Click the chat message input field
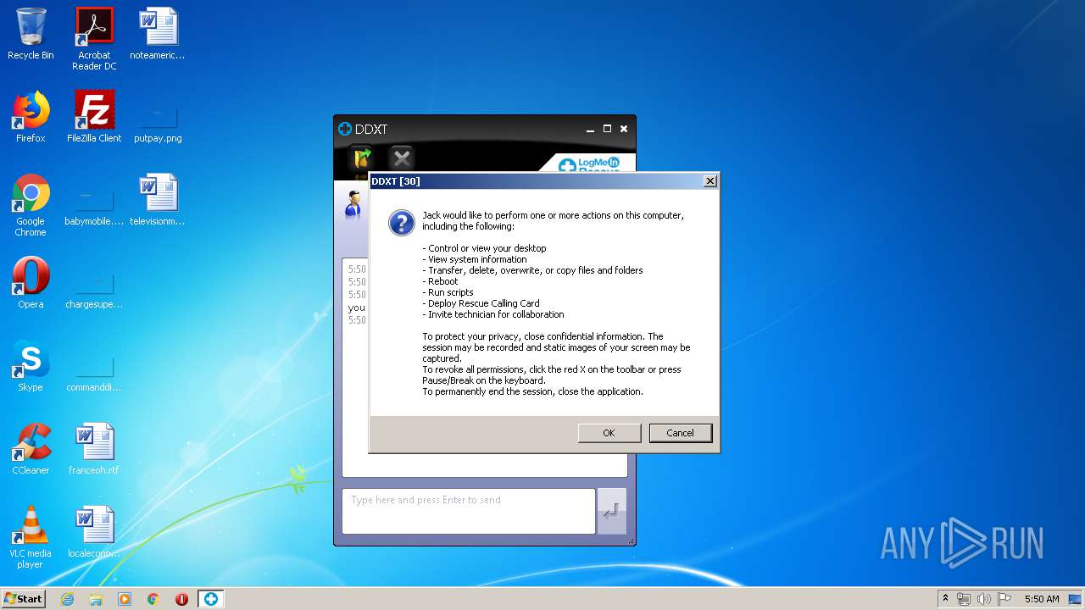The width and height of the screenshot is (1085, 610). pos(469,511)
